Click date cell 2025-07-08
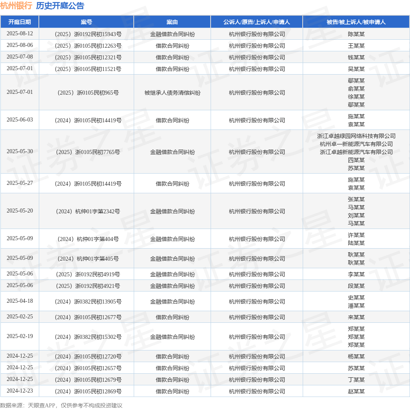 click(20, 57)
